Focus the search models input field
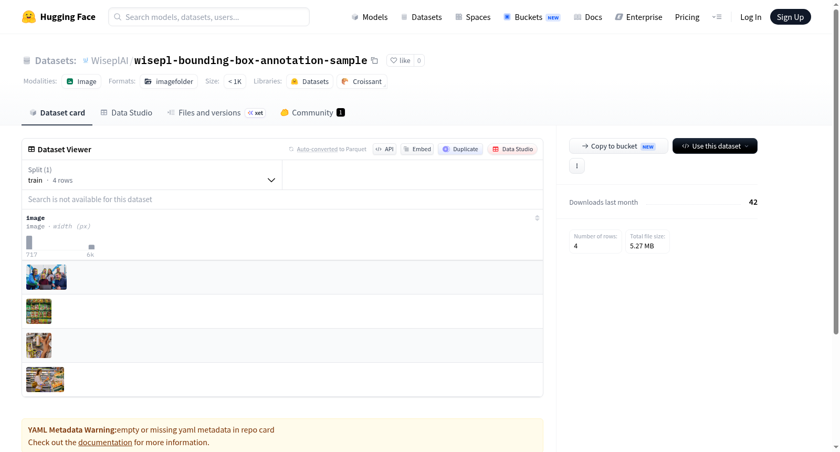The height and width of the screenshot is (452, 840). [x=209, y=17]
